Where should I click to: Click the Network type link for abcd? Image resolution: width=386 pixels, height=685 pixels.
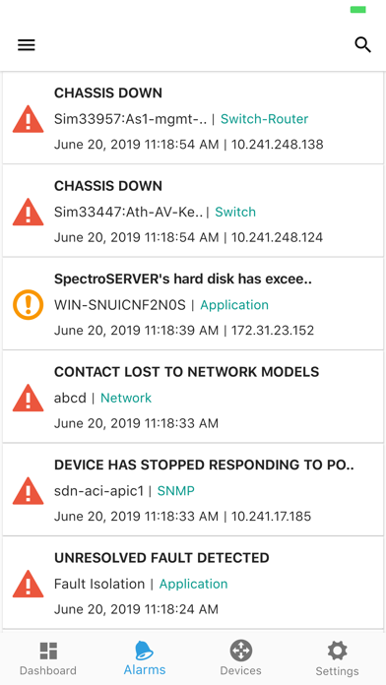click(x=126, y=398)
